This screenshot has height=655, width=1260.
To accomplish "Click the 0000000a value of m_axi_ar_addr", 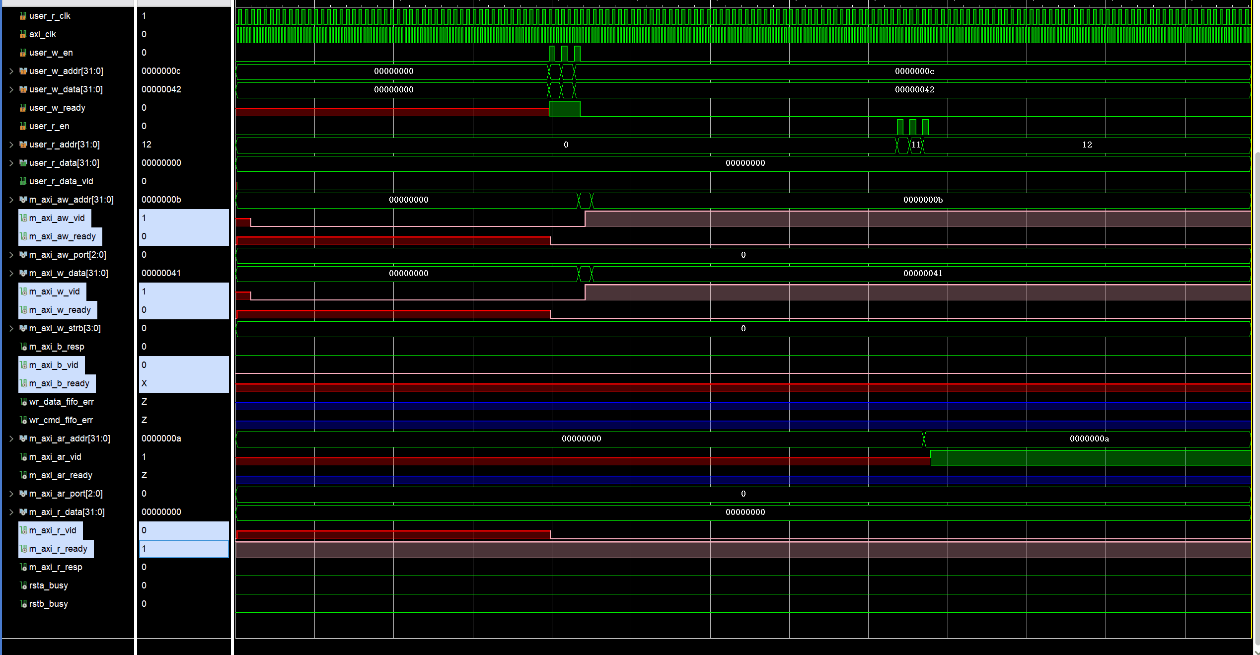I will click(x=161, y=438).
